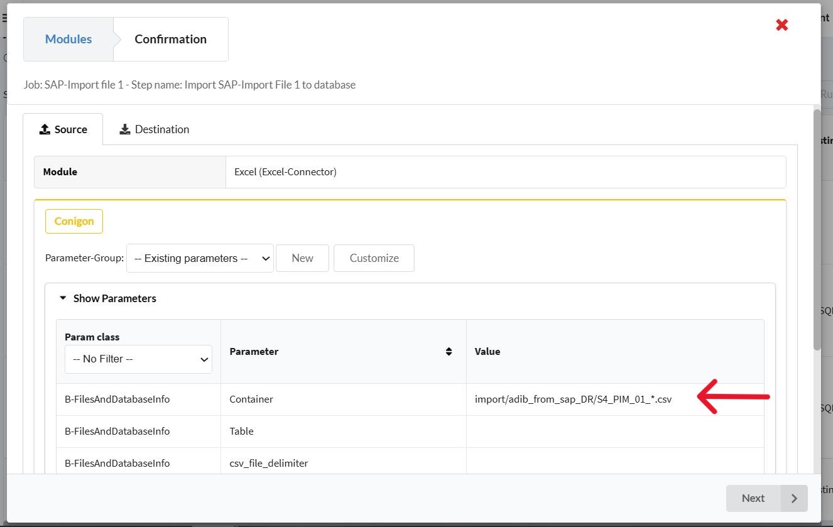Click the Module field showing Excel-Connector
Image resolution: width=833 pixels, height=527 pixels.
tap(505, 172)
